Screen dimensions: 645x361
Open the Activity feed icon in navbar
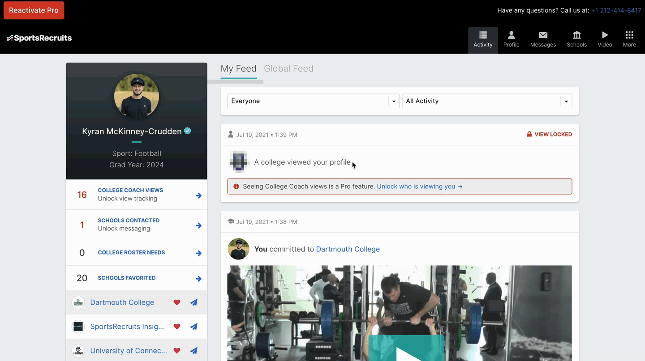pos(483,35)
